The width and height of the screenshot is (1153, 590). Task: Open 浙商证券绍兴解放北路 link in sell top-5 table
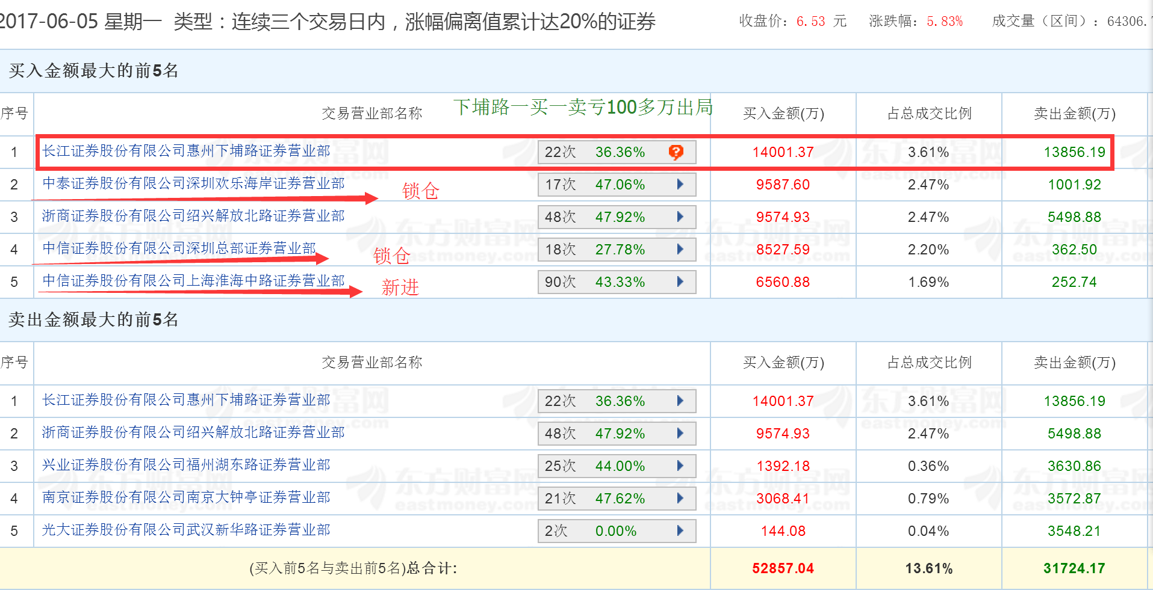tap(193, 432)
